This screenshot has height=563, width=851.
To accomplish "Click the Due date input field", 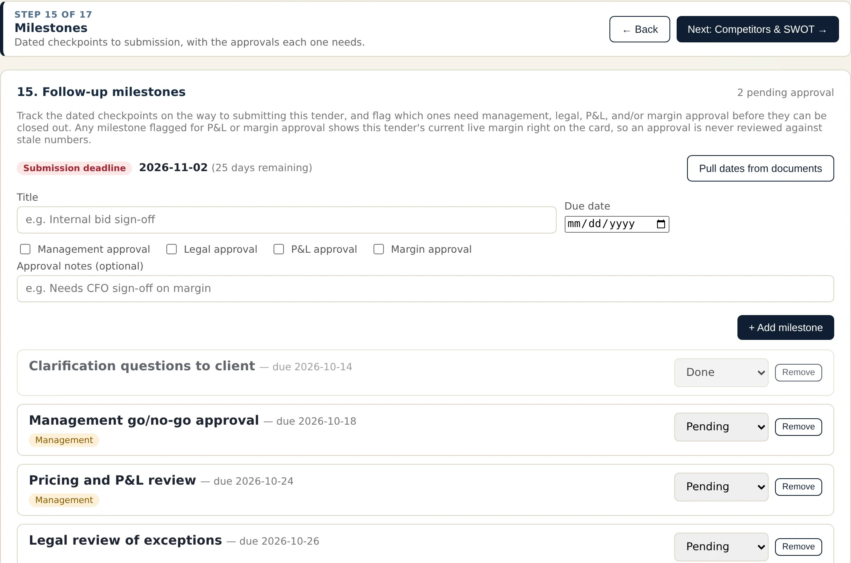I will pyautogui.click(x=617, y=224).
